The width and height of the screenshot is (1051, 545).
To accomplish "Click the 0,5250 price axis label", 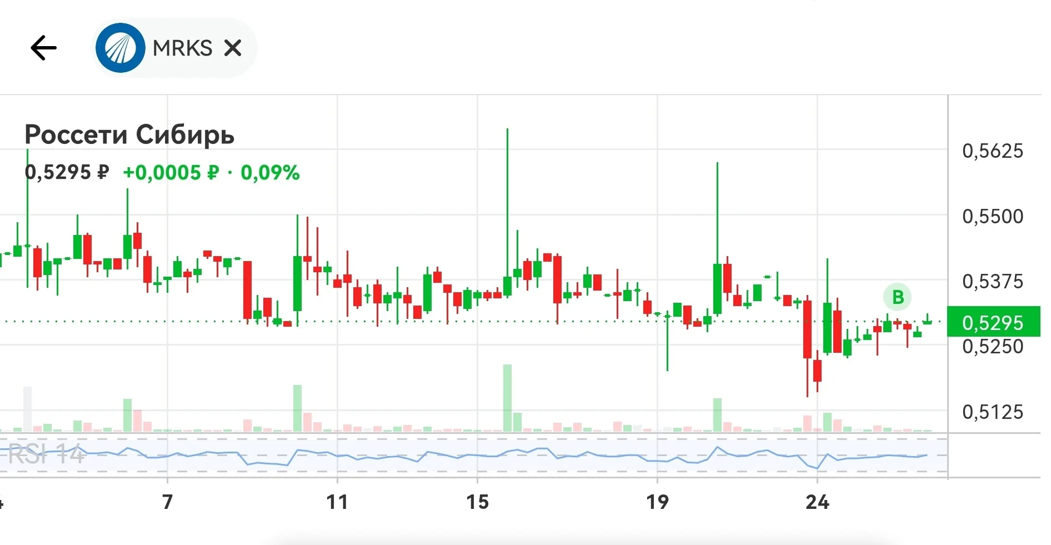I will click(x=993, y=347).
